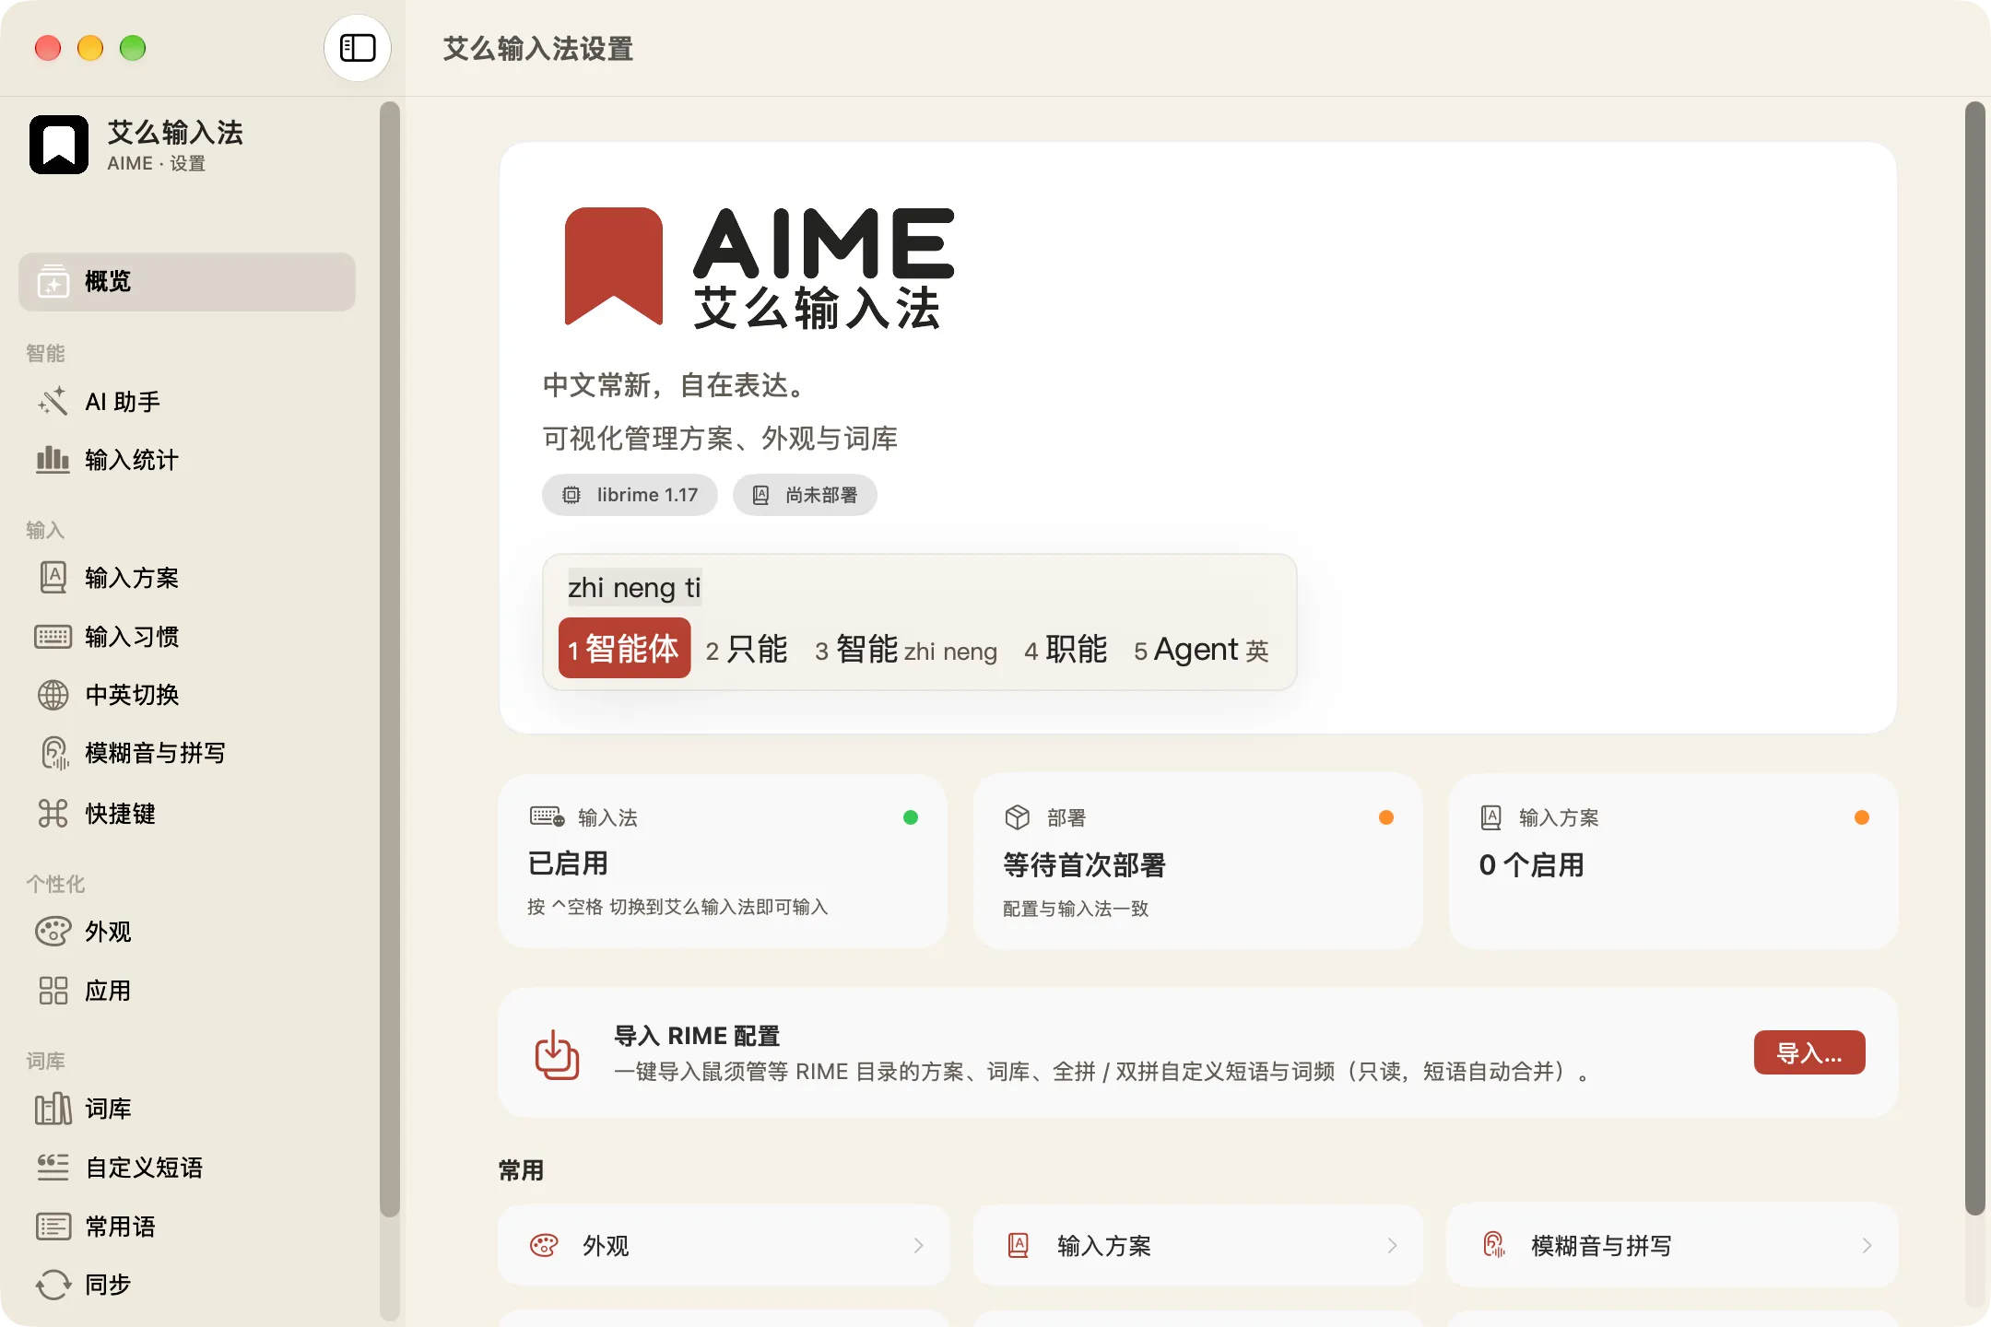Click the orange status dot on 输入方案 card
Viewport: 1991px width, 1327px height.
(x=1862, y=817)
